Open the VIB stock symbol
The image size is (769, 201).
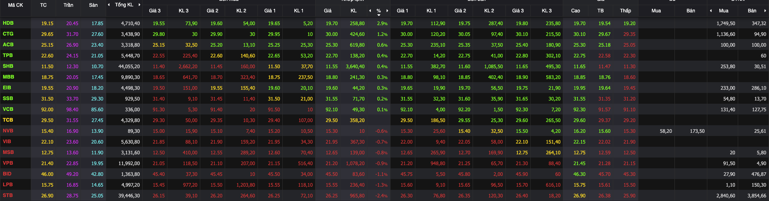click(7, 142)
